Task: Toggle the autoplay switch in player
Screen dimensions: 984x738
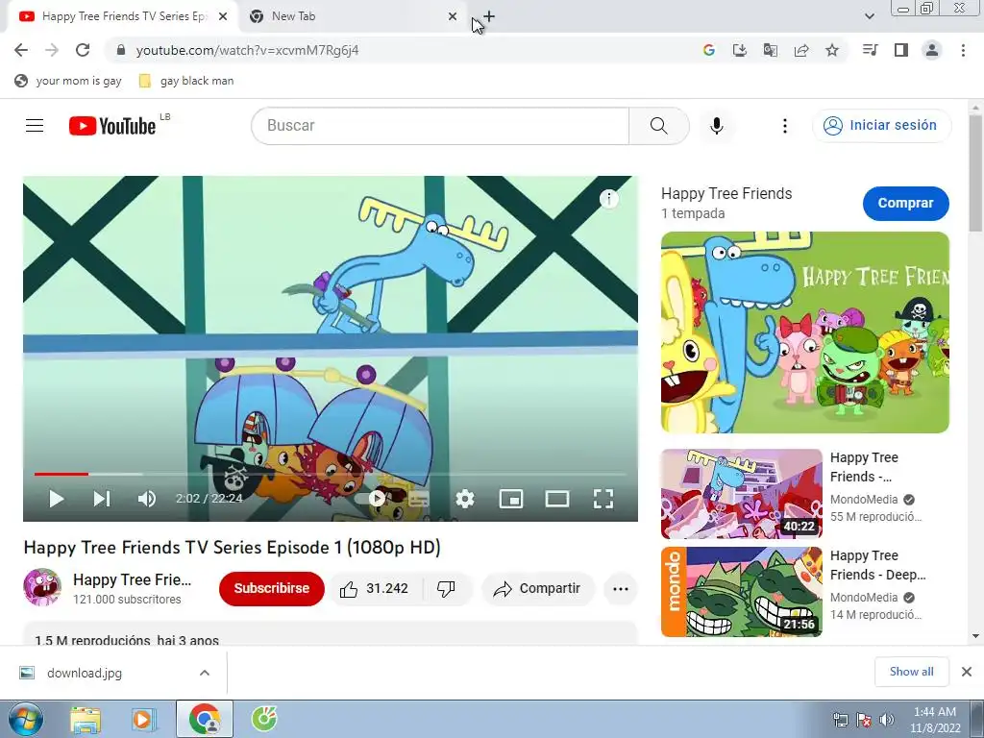Action: pyautogui.click(x=370, y=499)
